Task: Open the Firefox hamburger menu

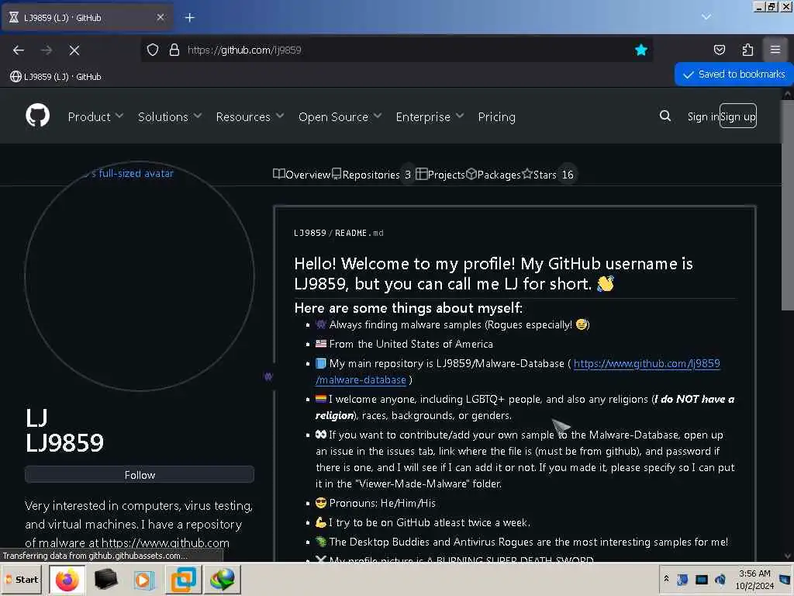Action: pyautogui.click(x=775, y=50)
